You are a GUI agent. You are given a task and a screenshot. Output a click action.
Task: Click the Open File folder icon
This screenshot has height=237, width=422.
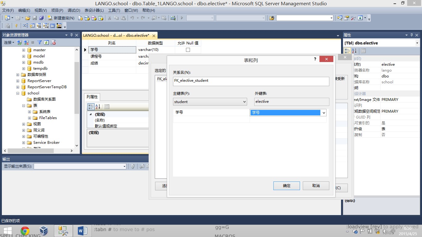(27, 18)
